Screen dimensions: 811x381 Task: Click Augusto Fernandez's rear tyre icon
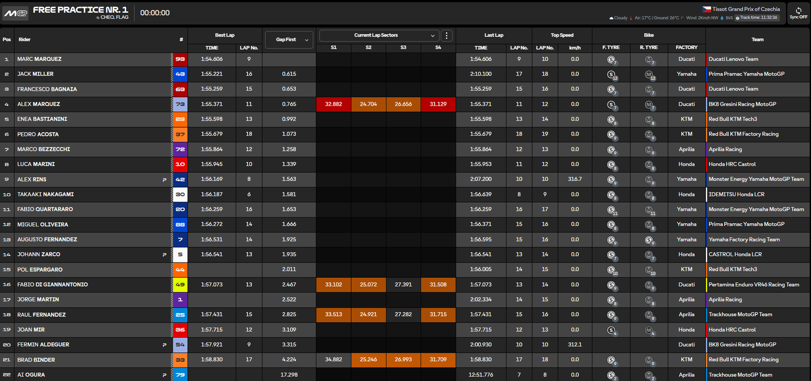click(x=649, y=240)
